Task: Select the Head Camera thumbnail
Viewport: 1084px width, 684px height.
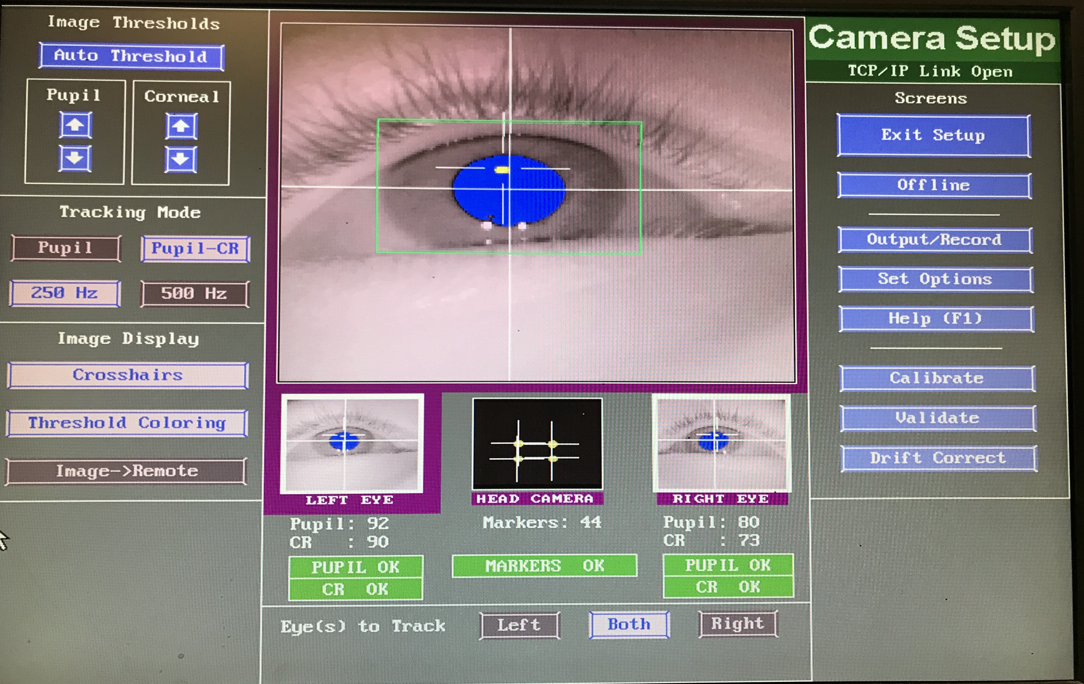Action: click(x=537, y=443)
